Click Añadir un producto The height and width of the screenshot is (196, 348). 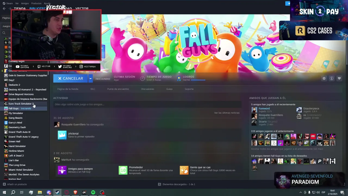(15, 184)
